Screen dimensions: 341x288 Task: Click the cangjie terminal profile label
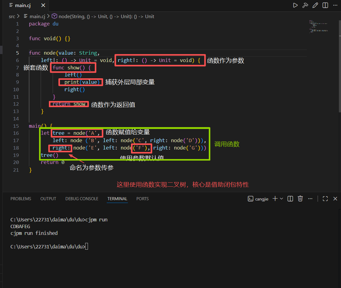coord(262,199)
